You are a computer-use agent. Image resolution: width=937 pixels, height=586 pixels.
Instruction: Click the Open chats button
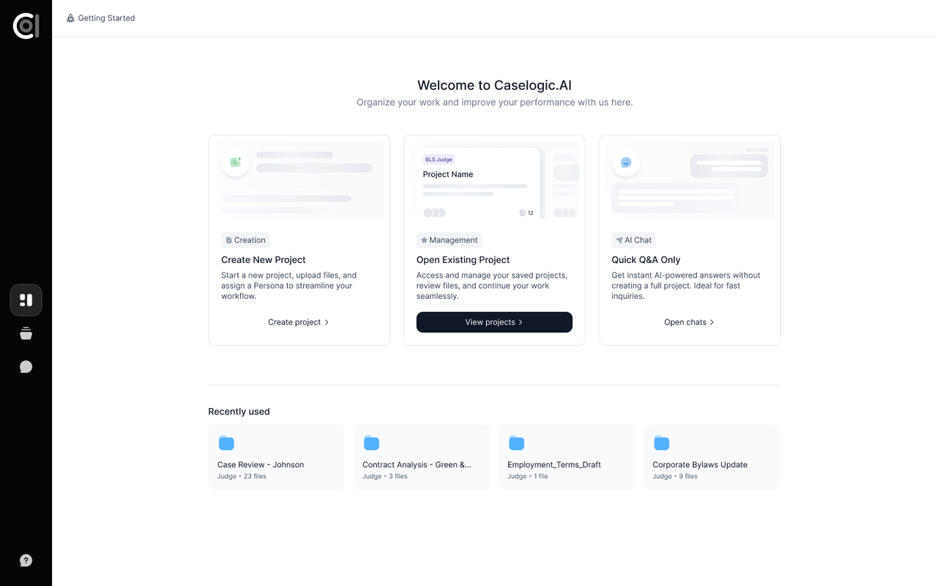click(690, 322)
